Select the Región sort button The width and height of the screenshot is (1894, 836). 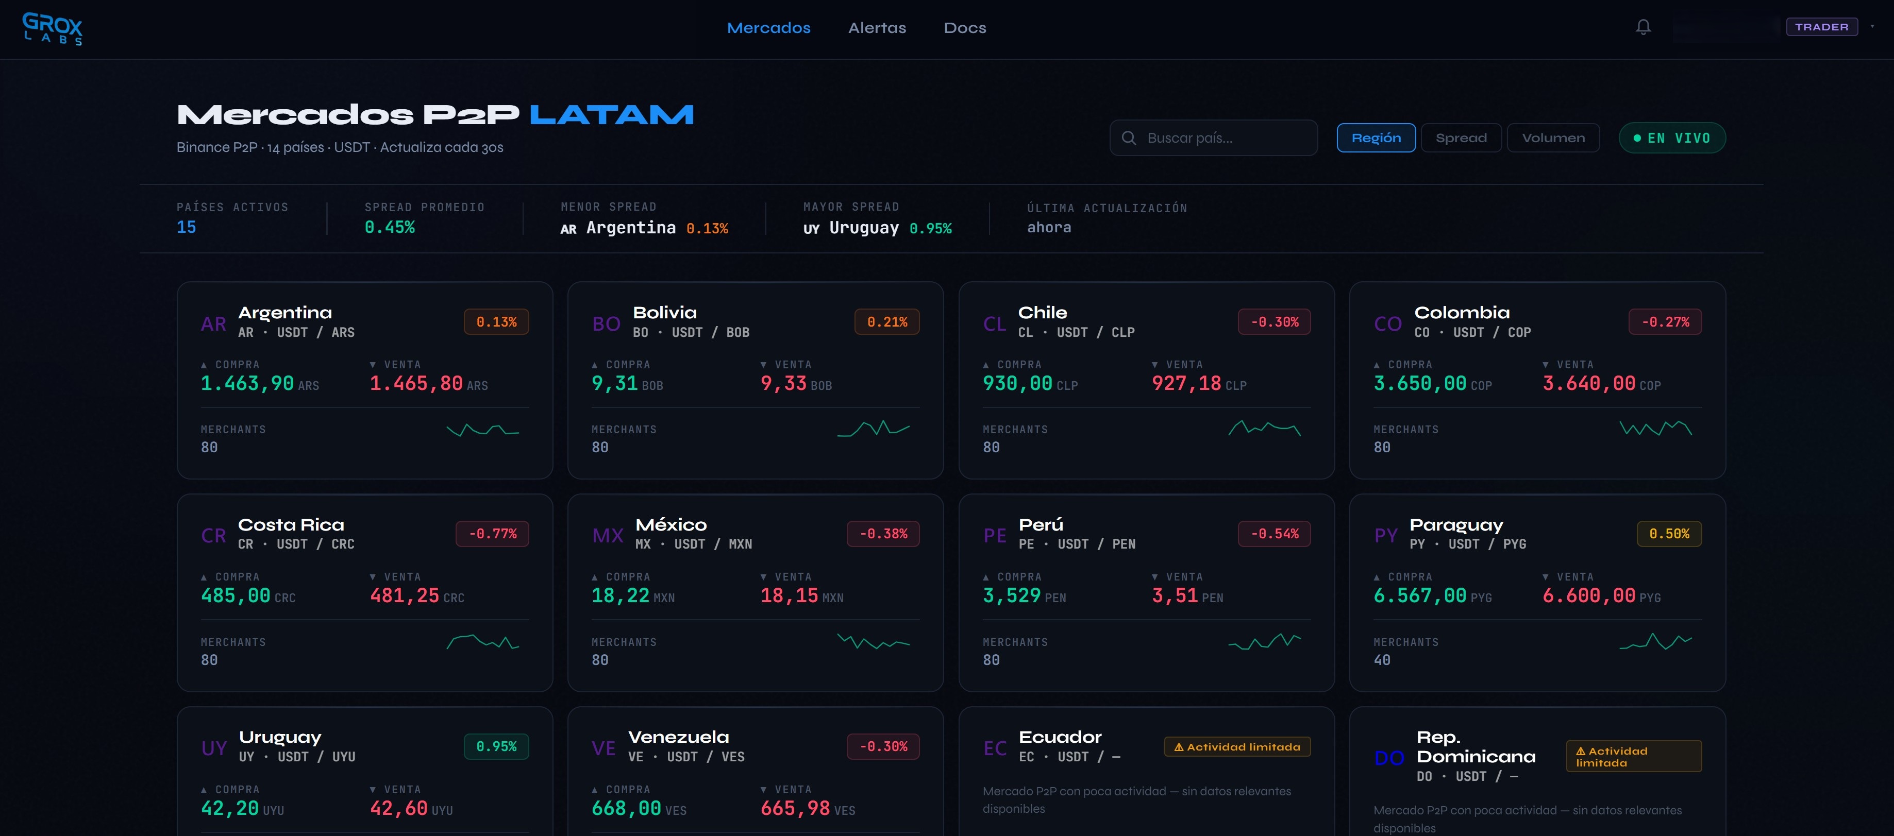pos(1376,138)
